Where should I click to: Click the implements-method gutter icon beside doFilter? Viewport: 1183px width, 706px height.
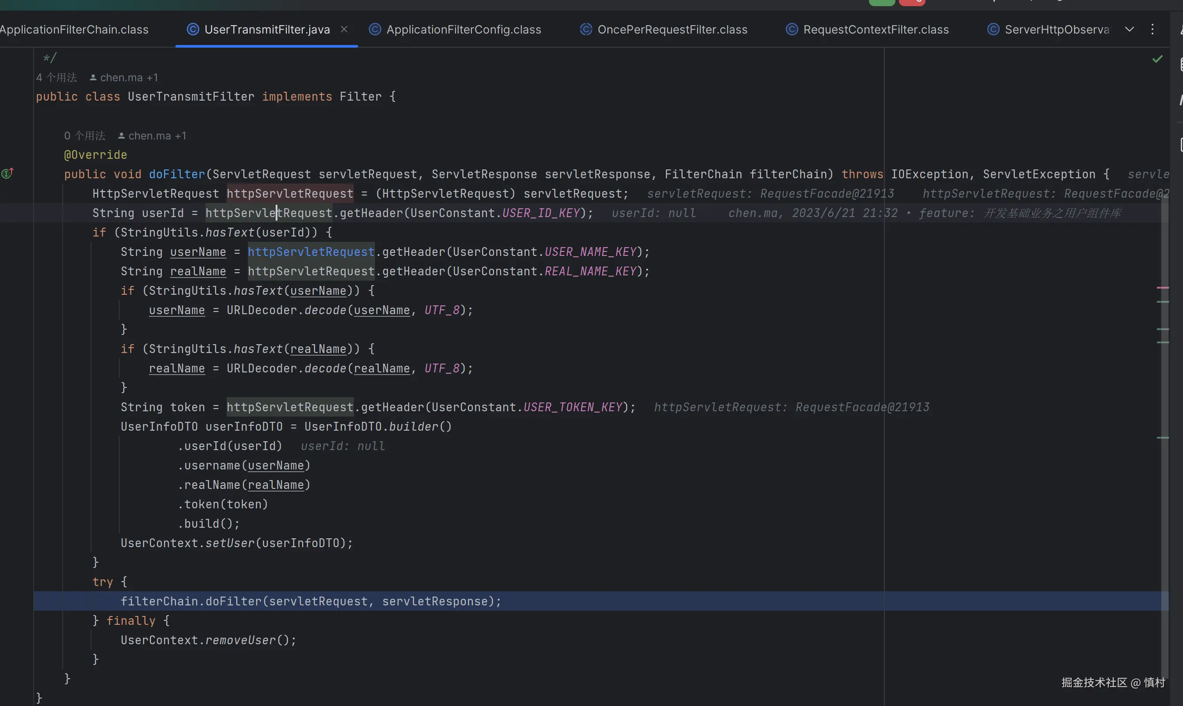[7, 174]
